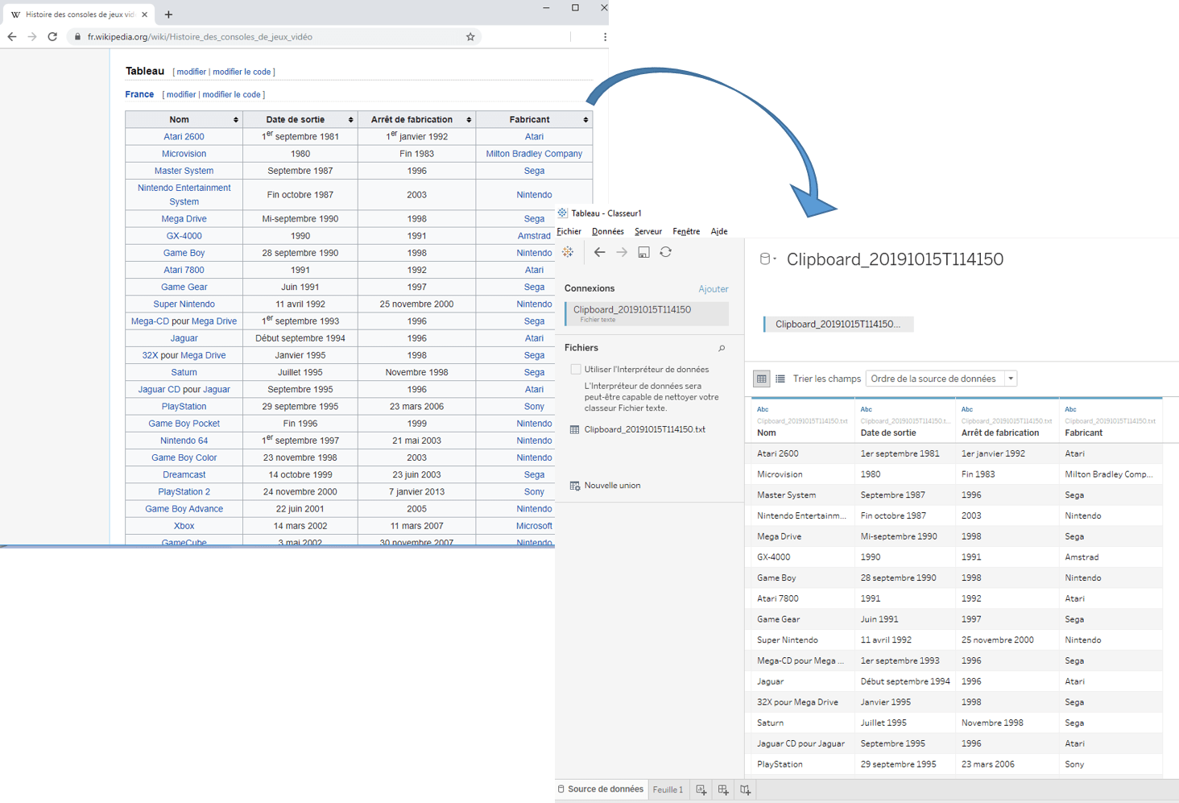1179x803 pixels.
Task: Click browser back arrow in Chrome
Action: (12, 37)
